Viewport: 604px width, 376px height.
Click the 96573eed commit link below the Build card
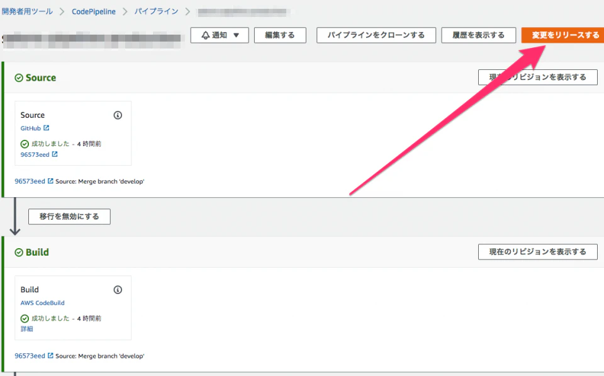(29, 355)
